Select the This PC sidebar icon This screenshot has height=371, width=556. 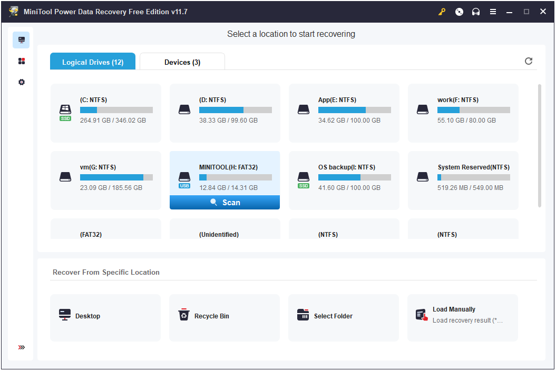21,40
